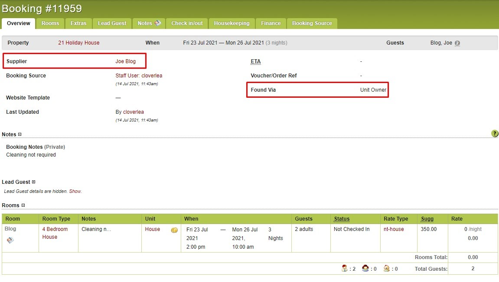Show hidden Lead Guest details
The image size is (499, 282).
pyautogui.click(x=75, y=191)
